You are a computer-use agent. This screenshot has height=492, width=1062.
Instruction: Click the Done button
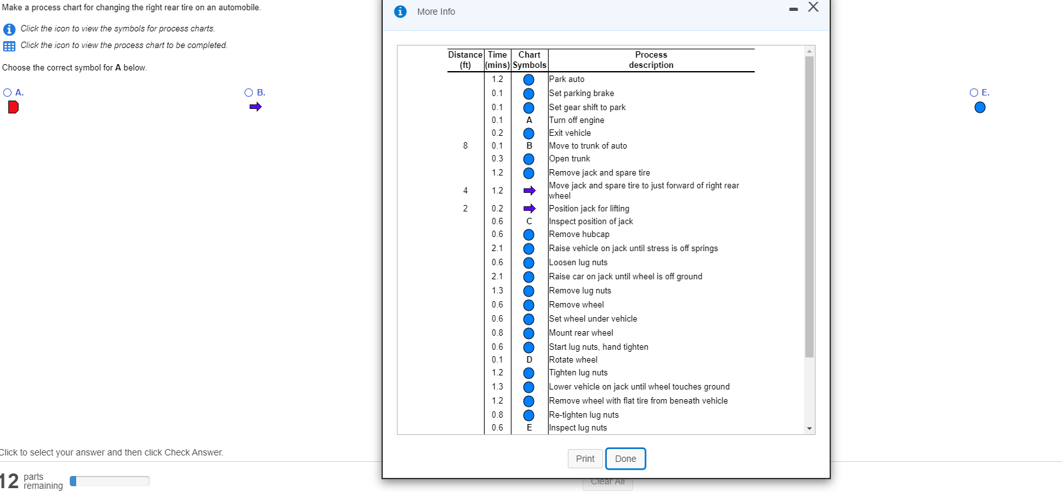625,459
